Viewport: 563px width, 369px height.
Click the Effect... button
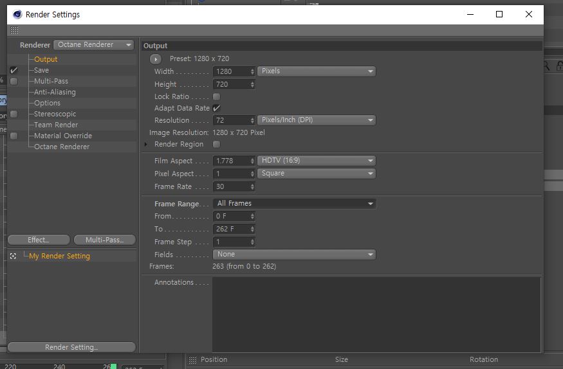pos(39,240)
